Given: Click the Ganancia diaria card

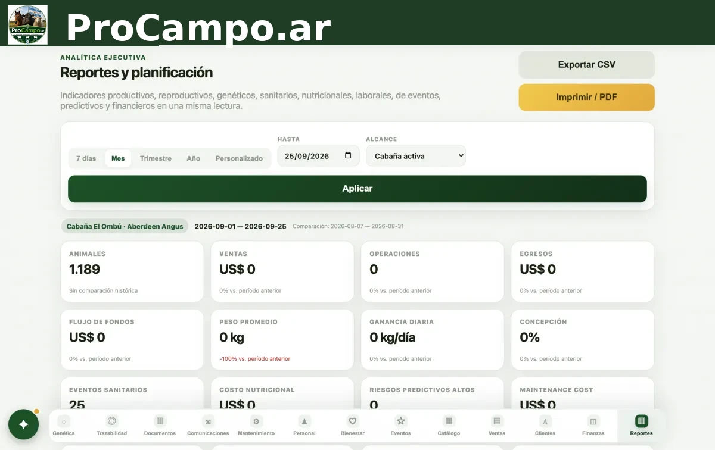Looking at the screenshot, I should click(433, 339).
